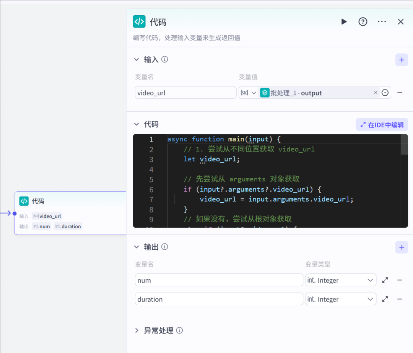Click the let video_url code line
The image size is (413, 353).
click(x=211, y=159)
